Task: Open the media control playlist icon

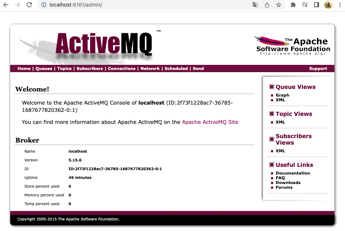Action: (x=305, y=5)
